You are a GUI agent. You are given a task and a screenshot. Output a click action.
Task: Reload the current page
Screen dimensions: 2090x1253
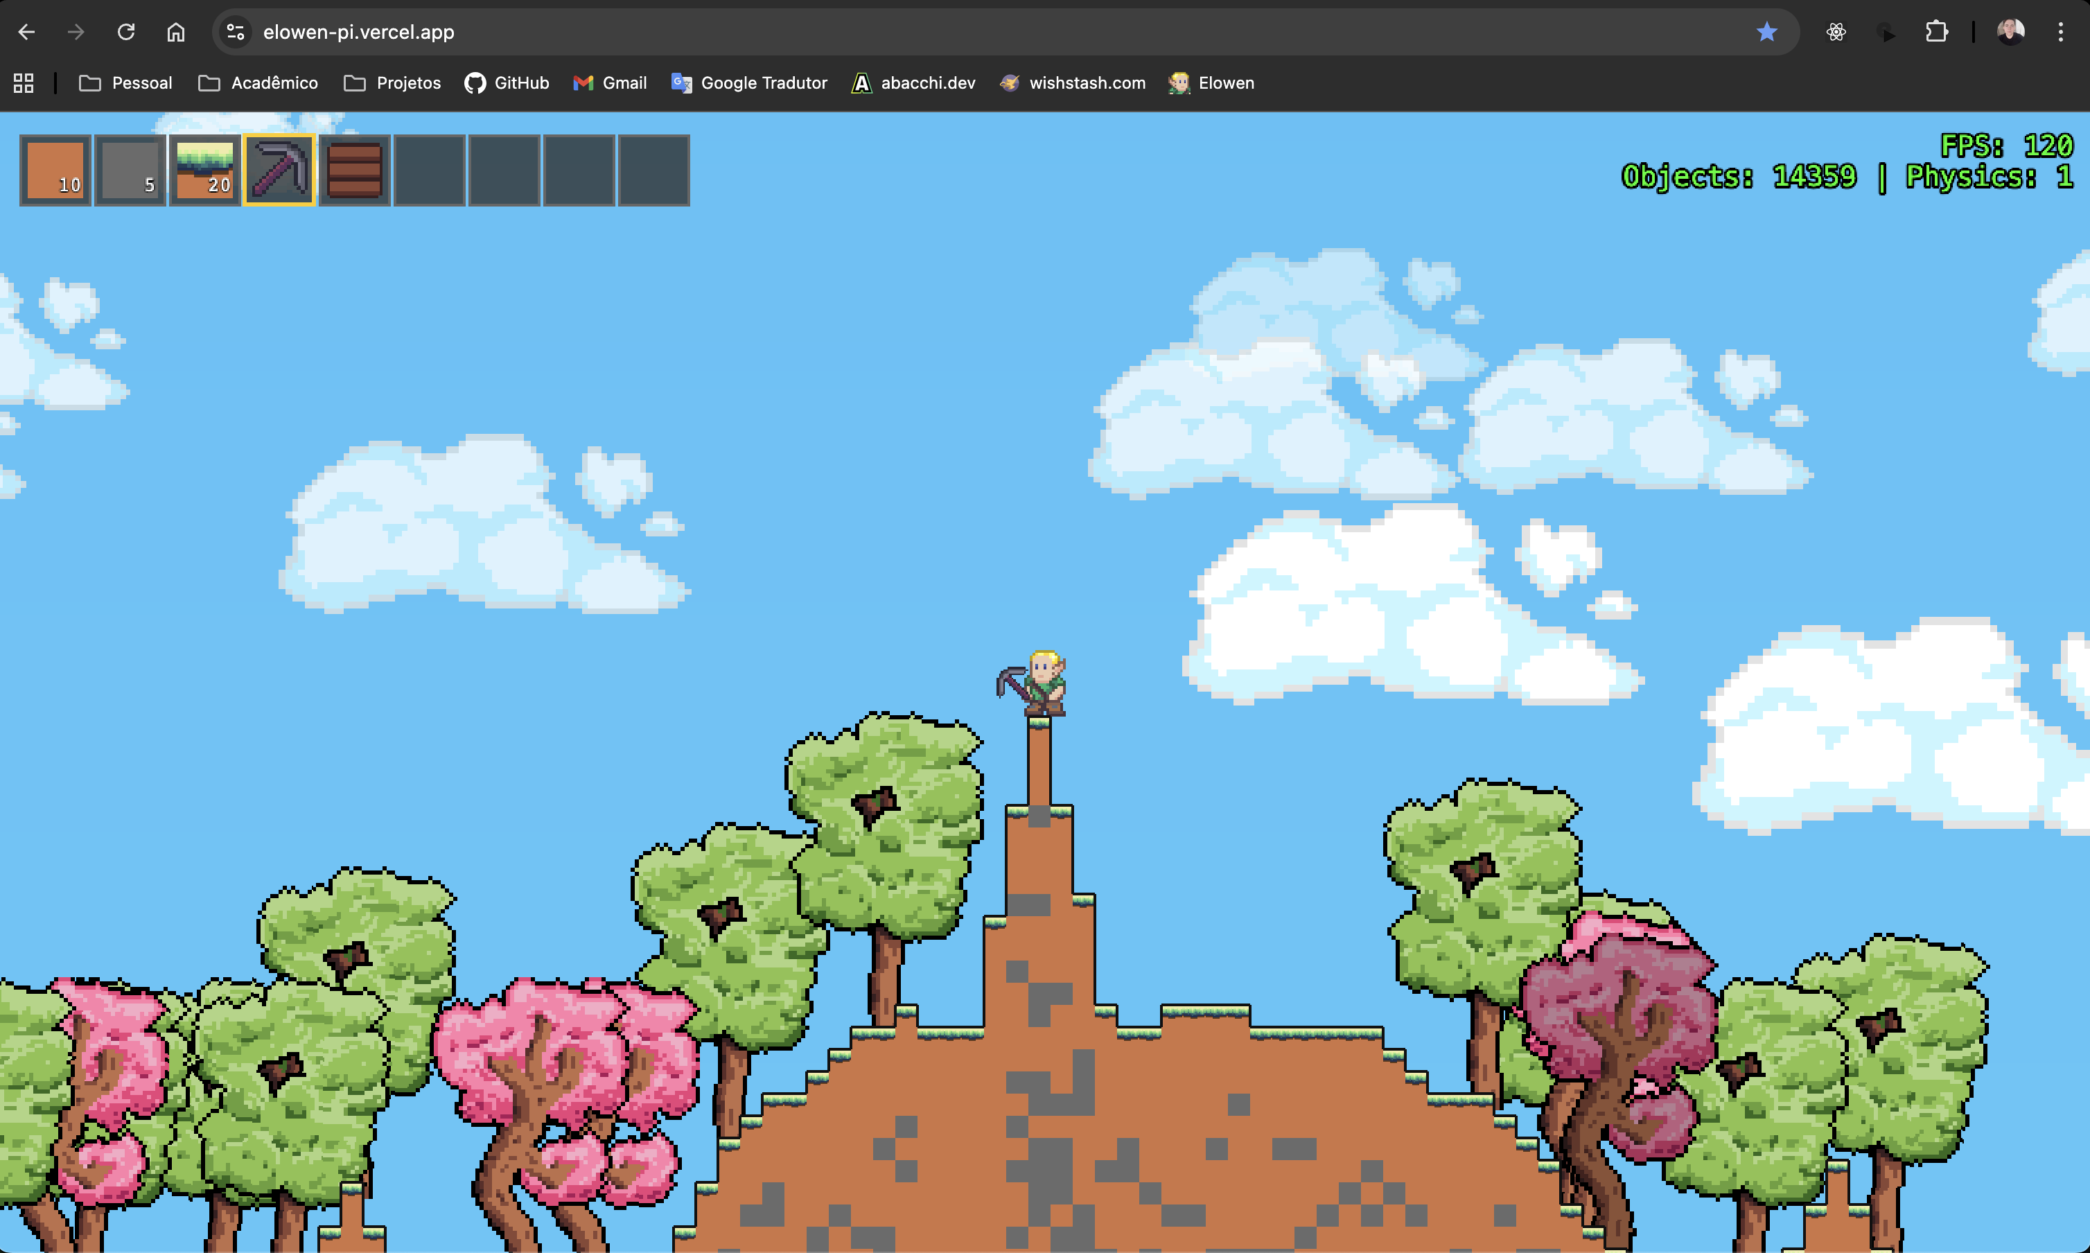coord(125,32)
